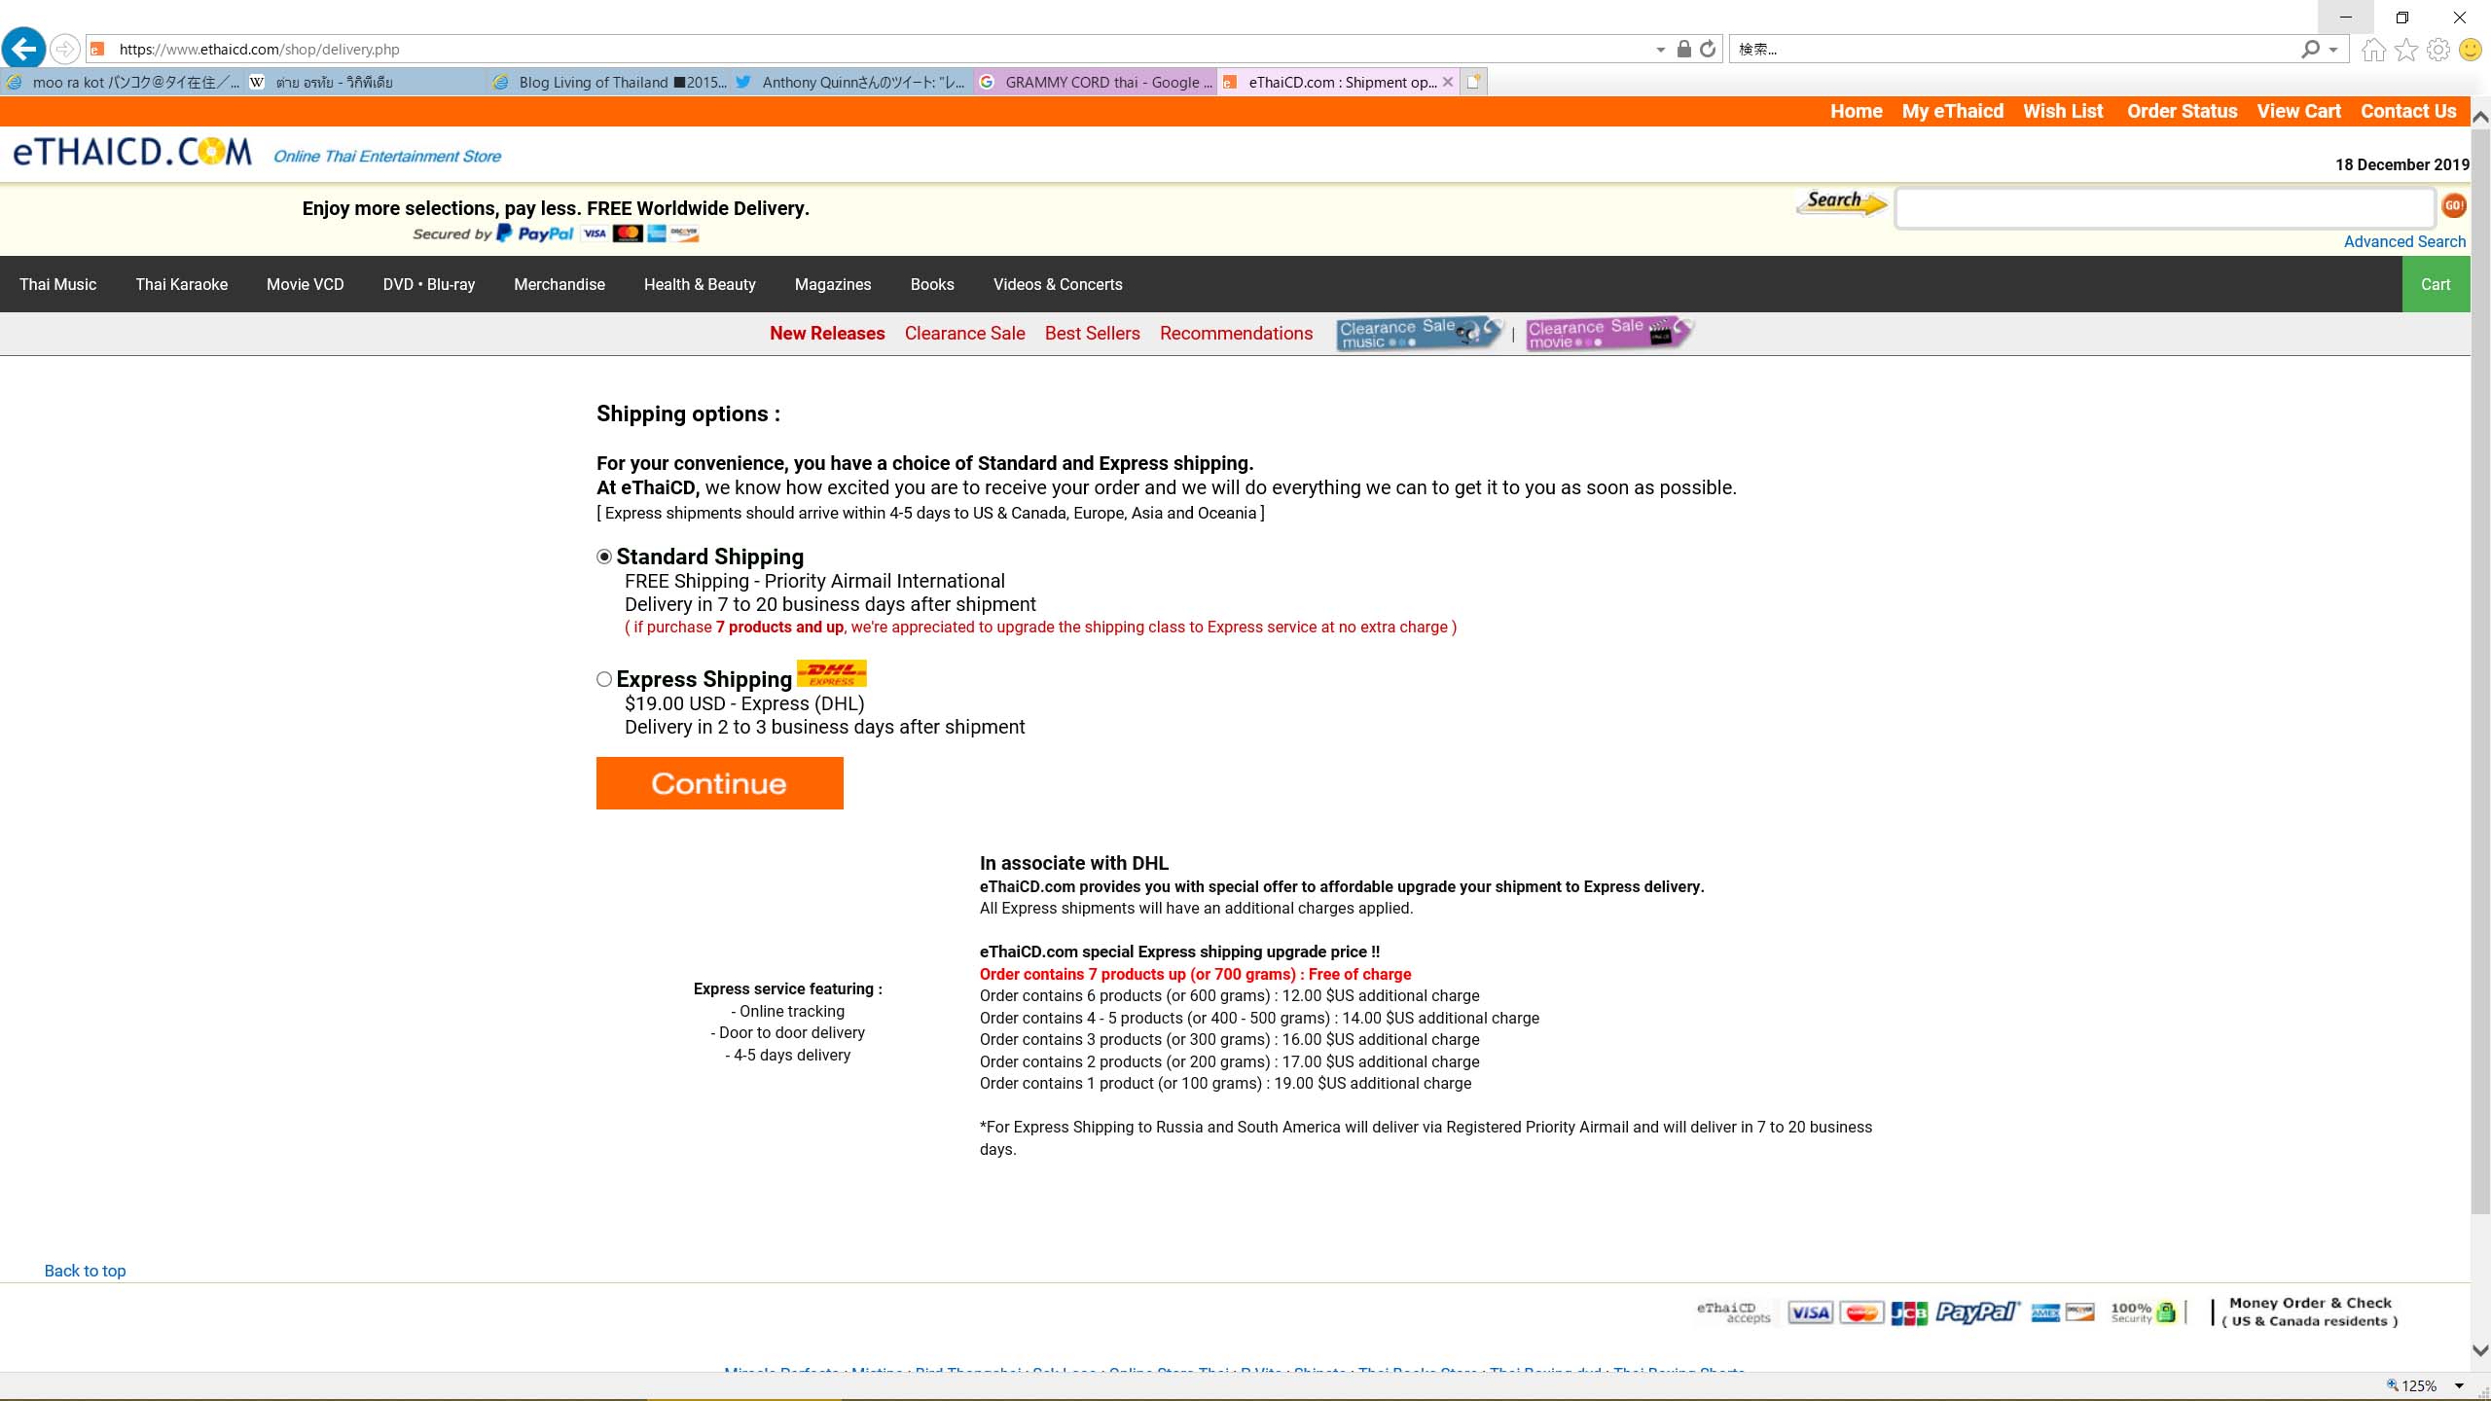Switch to GRAMMY CORD thai Google tab

[1095, 82]
